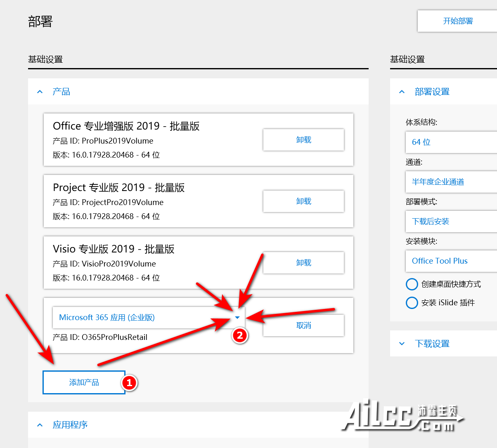497x448 pixels.
Task: Open the 安装模块 Office Tool Plus dropdown
Action: 451,261
